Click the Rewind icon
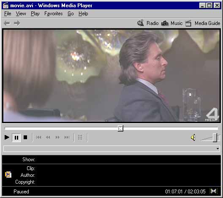 [48, 137]
